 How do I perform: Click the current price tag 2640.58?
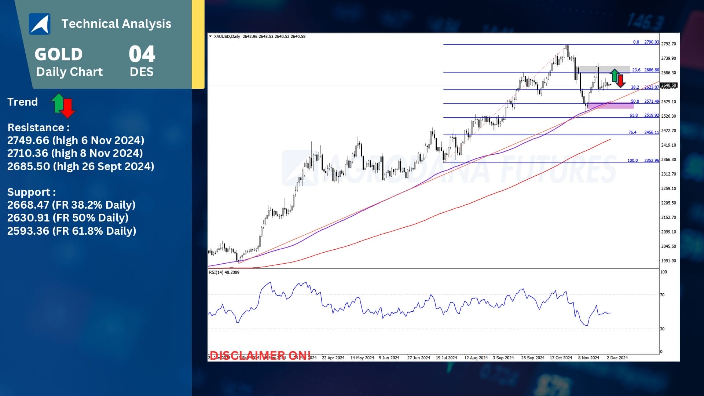pos(668,85)
